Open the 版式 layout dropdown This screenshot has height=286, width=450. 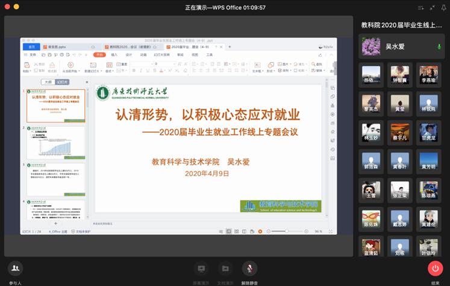pyautogui.click(x=109, y=71)
